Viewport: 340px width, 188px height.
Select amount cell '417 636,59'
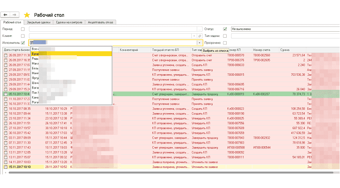(x=298, y=133)
